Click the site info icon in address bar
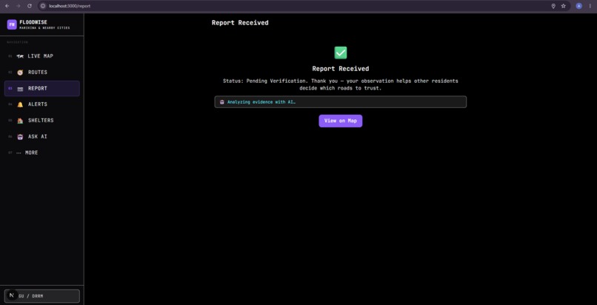This screenshot has width=597, height=305. click(43, 6)
